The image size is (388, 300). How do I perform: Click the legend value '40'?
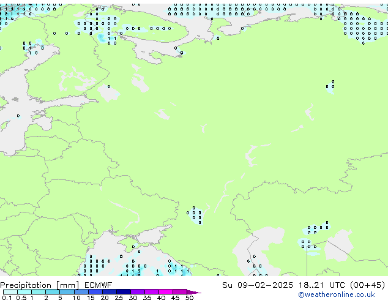coord(161,298)
